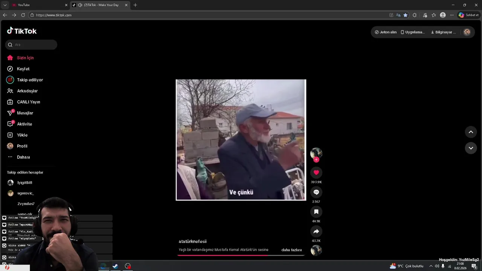Go to next video with down arrow

pyautogui.click(x=471, y=148)
